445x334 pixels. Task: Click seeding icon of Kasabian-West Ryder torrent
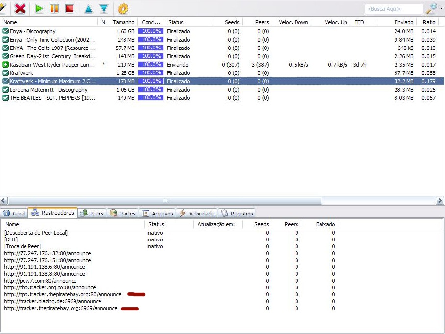[5, 64]
